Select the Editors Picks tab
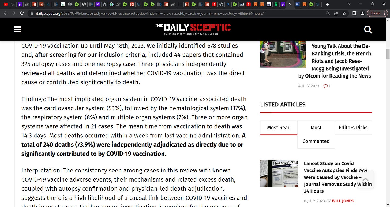 click(x=353, y=128)
